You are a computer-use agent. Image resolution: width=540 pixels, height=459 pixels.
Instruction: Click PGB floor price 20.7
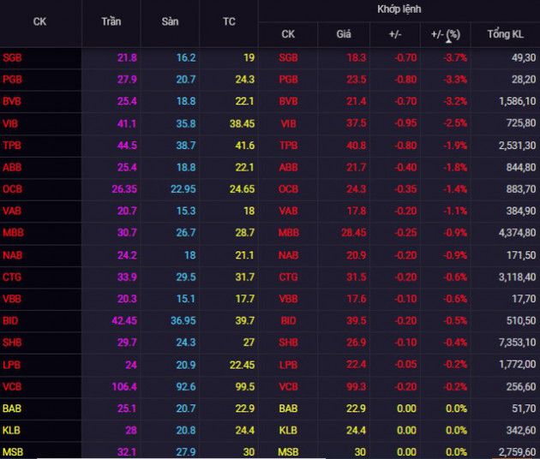pos(186,80)
